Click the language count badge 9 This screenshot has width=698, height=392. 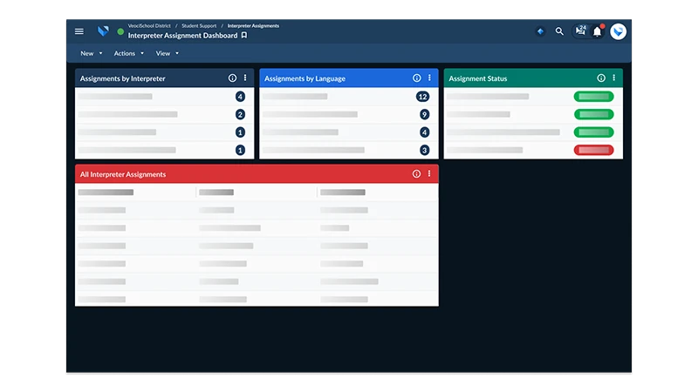pyautogui.click(x=424, y=115)
